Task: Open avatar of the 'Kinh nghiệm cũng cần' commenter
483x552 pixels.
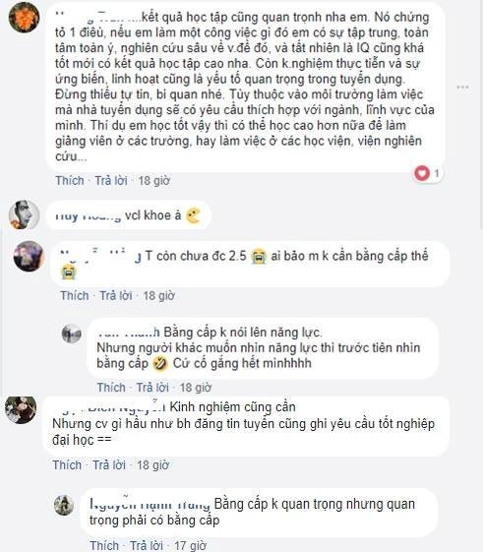Action: (x=21, y=409)
